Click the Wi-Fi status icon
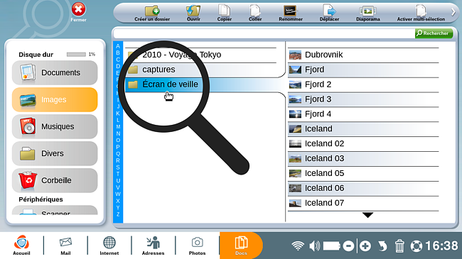Image resolution: width=462 pixels, height=259 pixels. coord(298,246)
